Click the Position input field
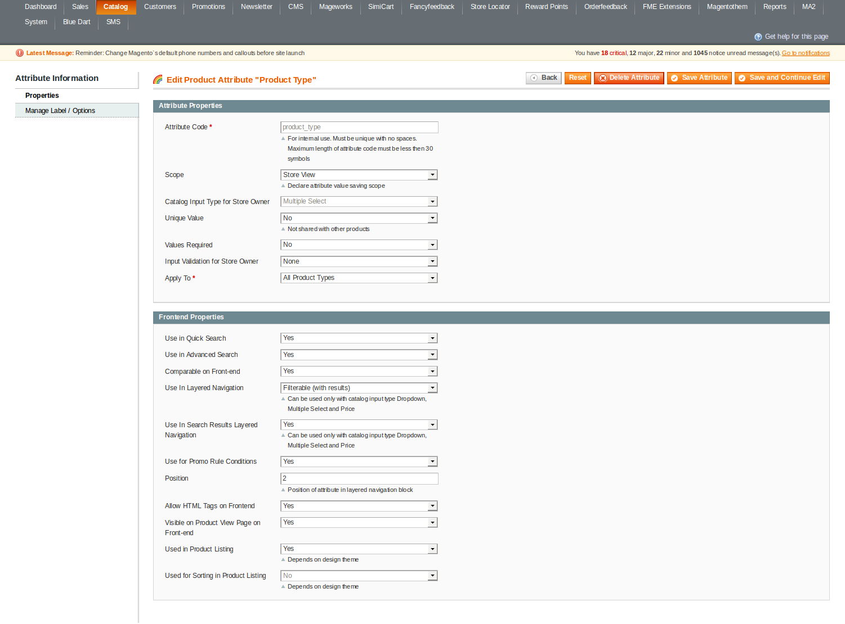845x624 pixels. pos(359,479)
